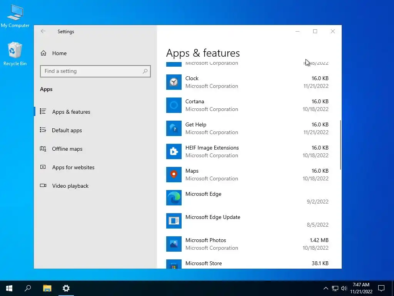Click in the Find a setting box

pos(95,71)
